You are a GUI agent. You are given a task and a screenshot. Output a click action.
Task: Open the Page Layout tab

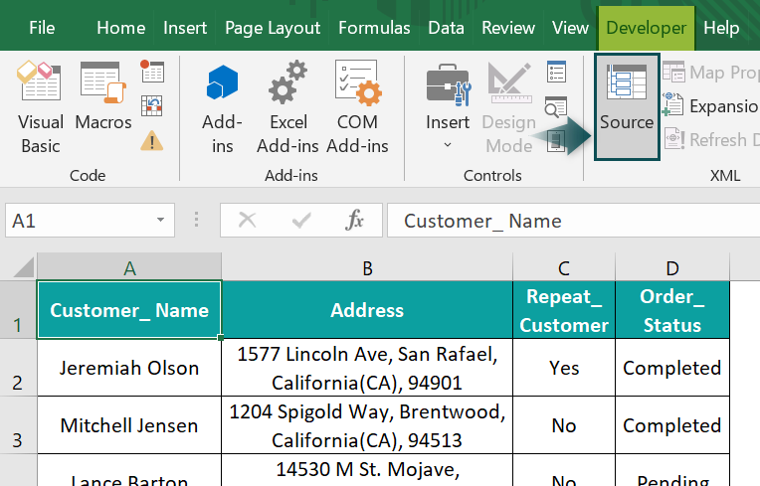pos(273,28)
